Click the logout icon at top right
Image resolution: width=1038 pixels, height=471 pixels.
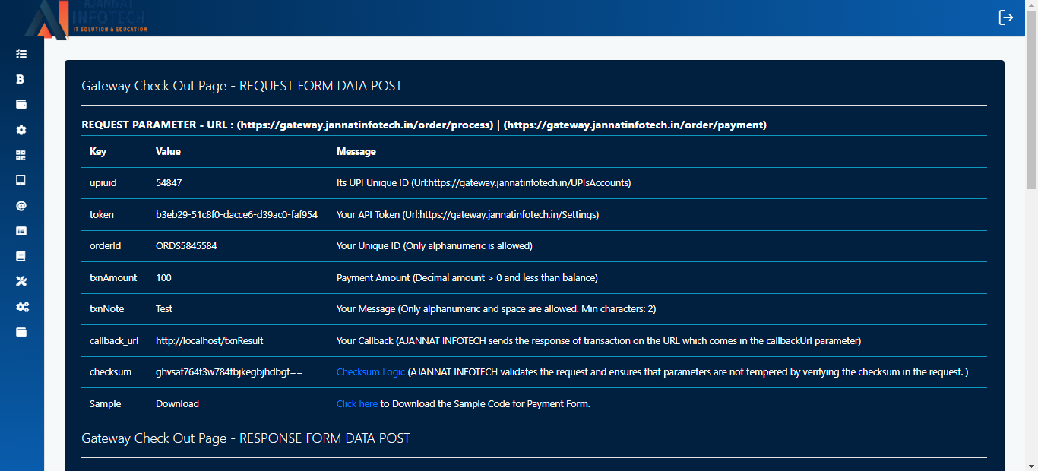1006,17
